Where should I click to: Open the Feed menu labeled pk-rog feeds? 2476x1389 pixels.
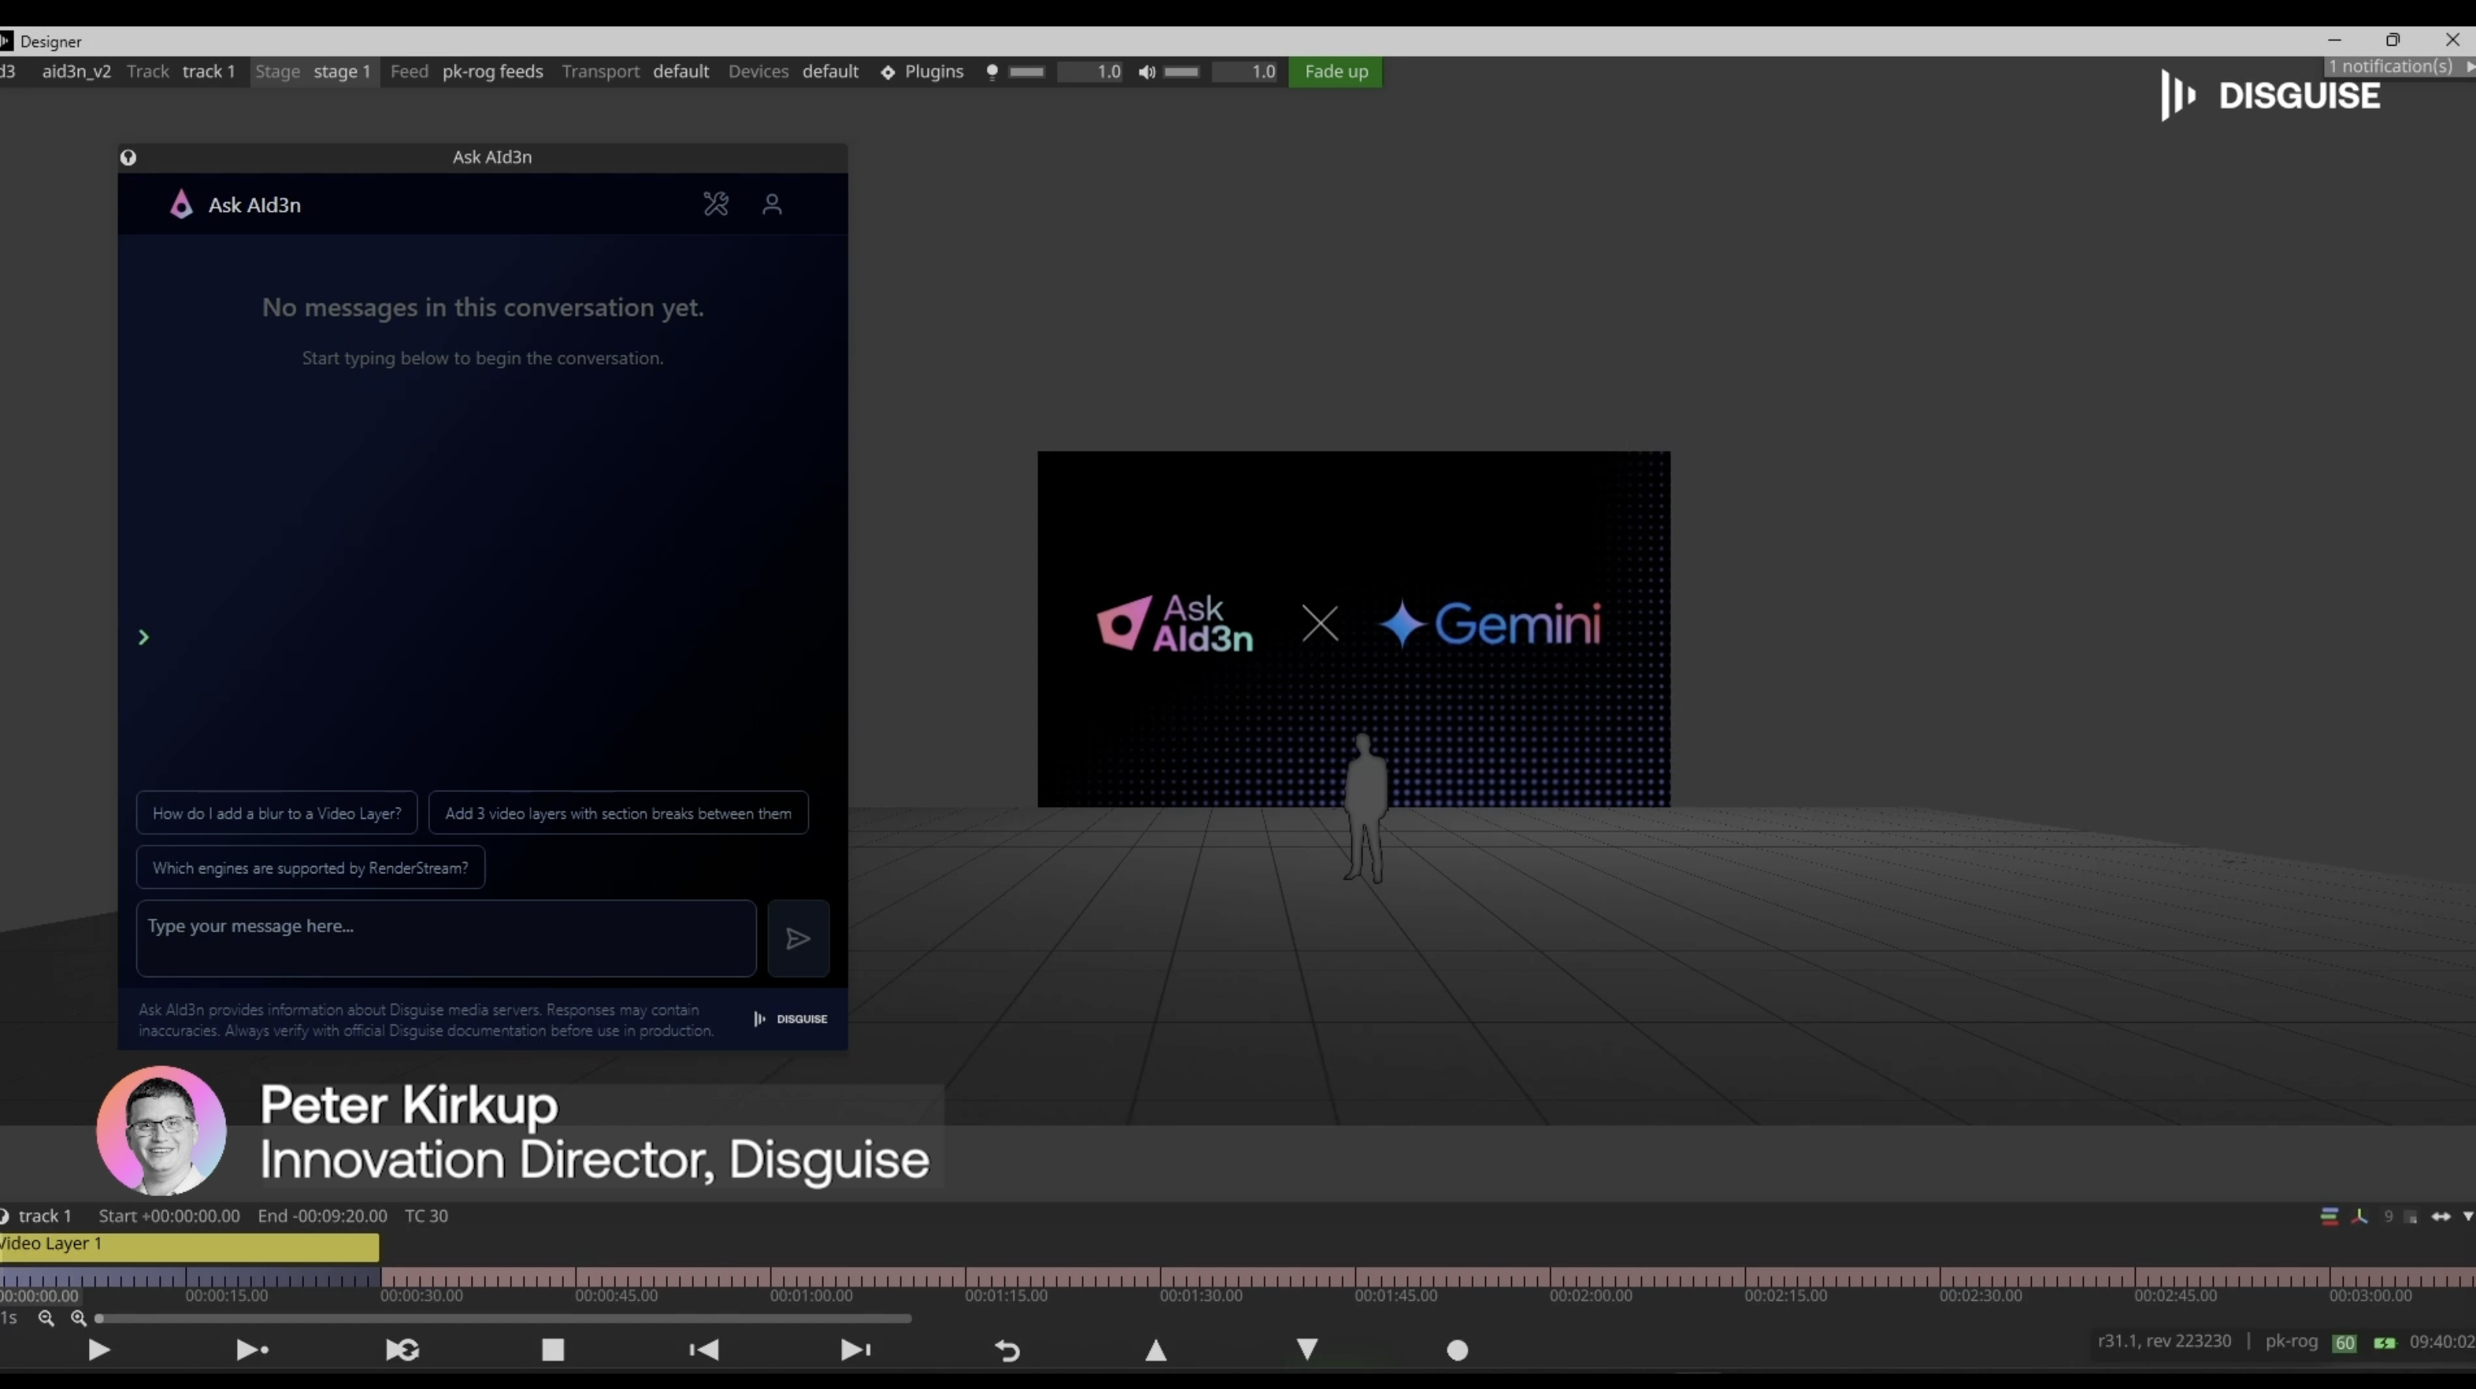pos(492,71)
